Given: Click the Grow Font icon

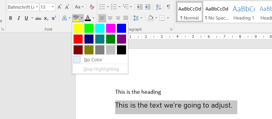Looking at the screenshot, I should coord(59,7).
